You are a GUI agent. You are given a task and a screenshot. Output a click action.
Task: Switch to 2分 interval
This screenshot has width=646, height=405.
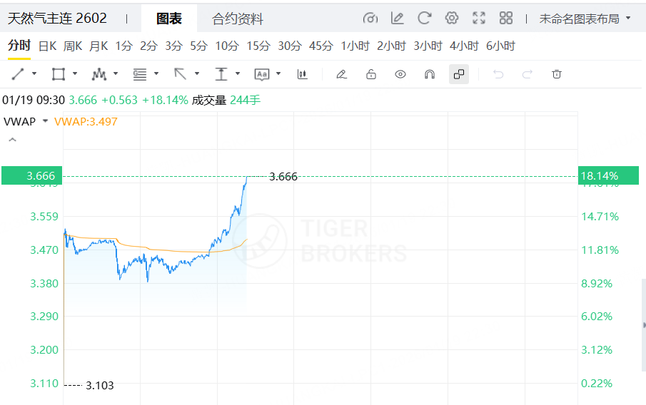(x=148, y=46)
